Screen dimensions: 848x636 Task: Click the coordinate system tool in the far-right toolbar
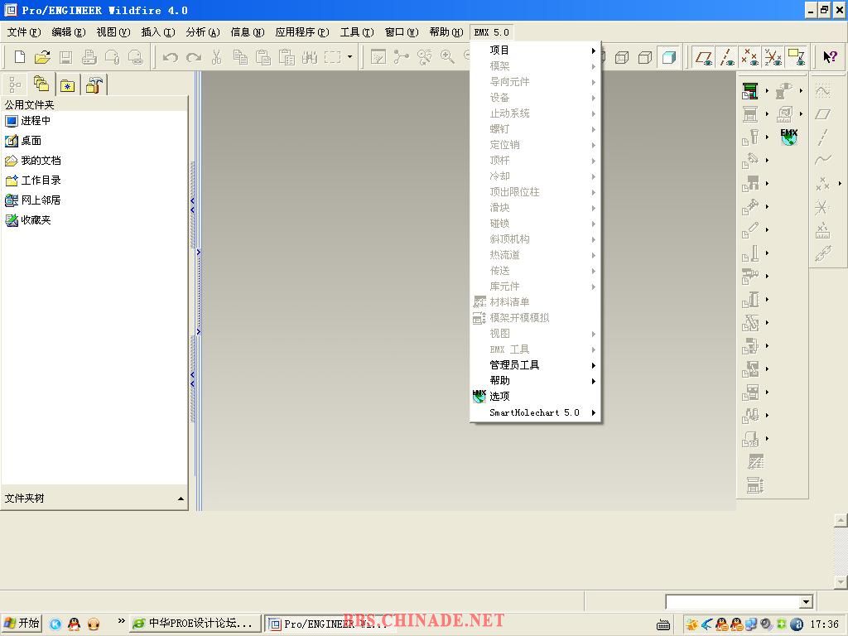822,206
